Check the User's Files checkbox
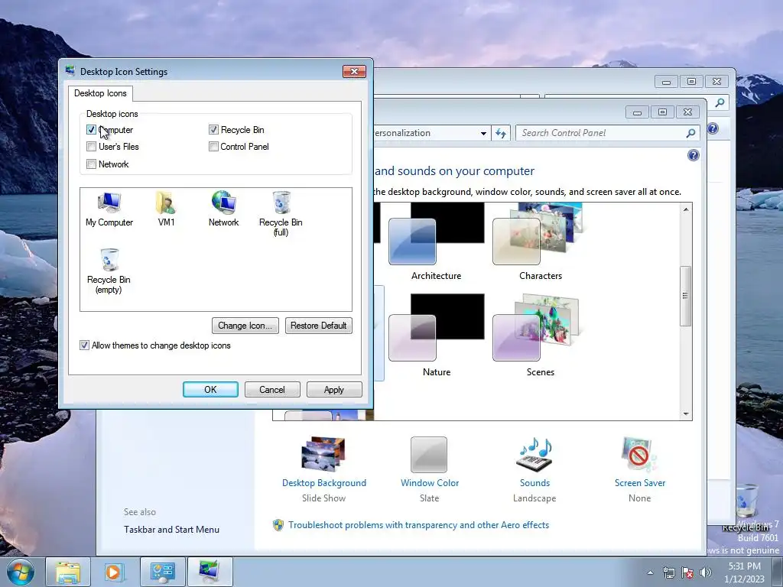 [x=92, y=147]
